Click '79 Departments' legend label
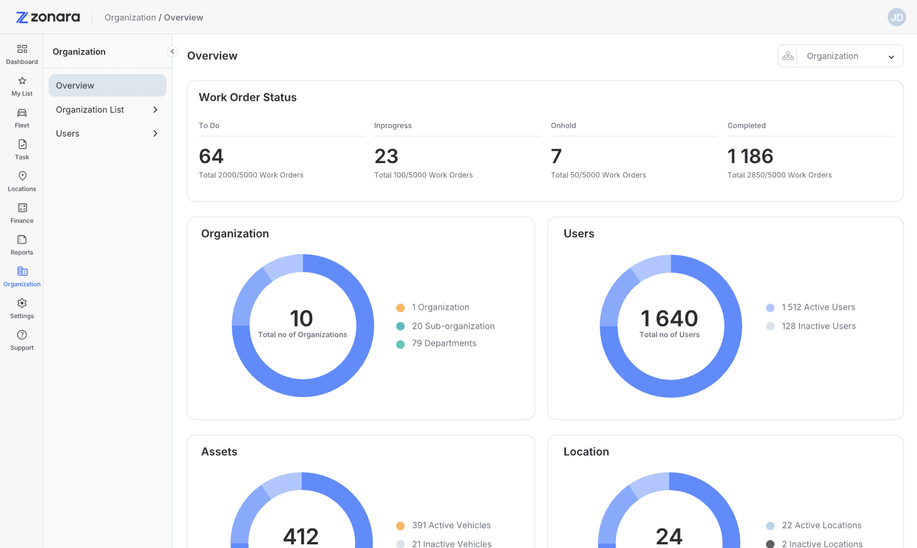 click(x=444, y=343)
